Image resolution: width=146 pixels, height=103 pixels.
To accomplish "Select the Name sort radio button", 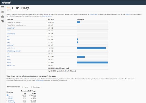I will click(x=23, y=87).
